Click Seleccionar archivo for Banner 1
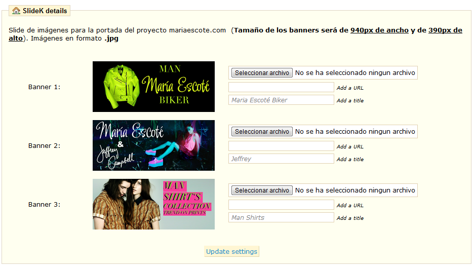The image size is (474, 268). [262, 73]
